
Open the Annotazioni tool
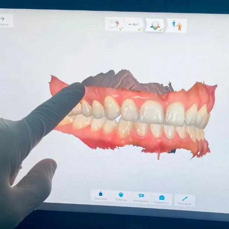(141, 198)
